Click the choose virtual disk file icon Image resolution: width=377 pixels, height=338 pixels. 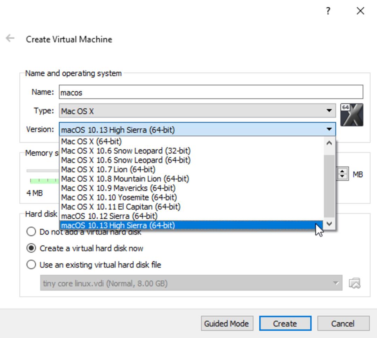tap(355, 283)
